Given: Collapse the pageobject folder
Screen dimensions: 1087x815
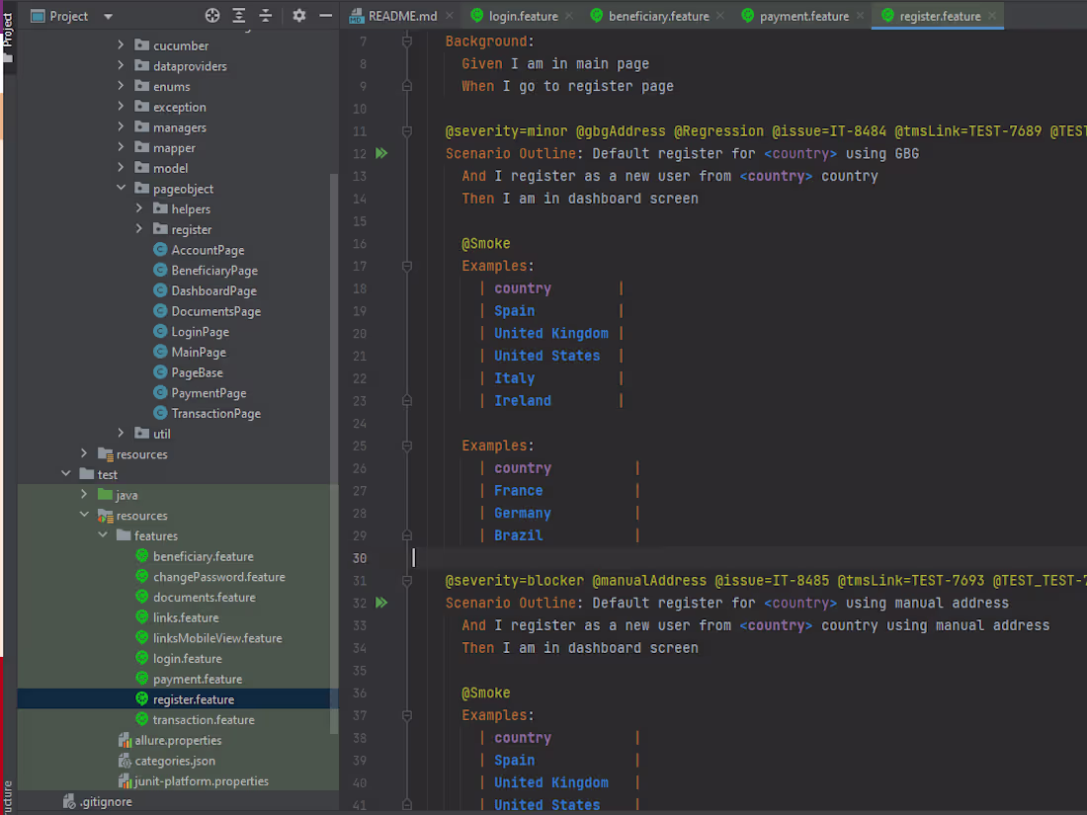Looking at the screenshot, I should pyautogui.click(x=121, y=188).
